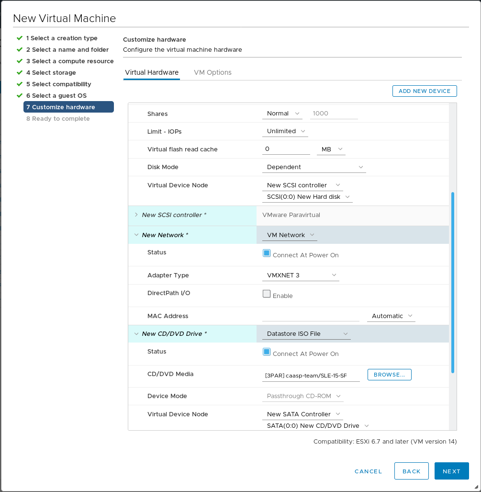Open the Adapter Type VMXNET 3 dropdown

pyautogui.click(x=301, y=275)
